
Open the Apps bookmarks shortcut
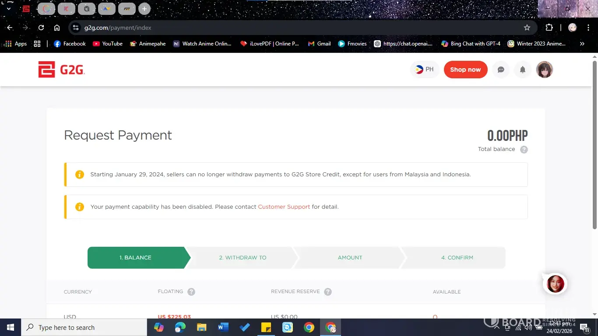click(16, 44)
